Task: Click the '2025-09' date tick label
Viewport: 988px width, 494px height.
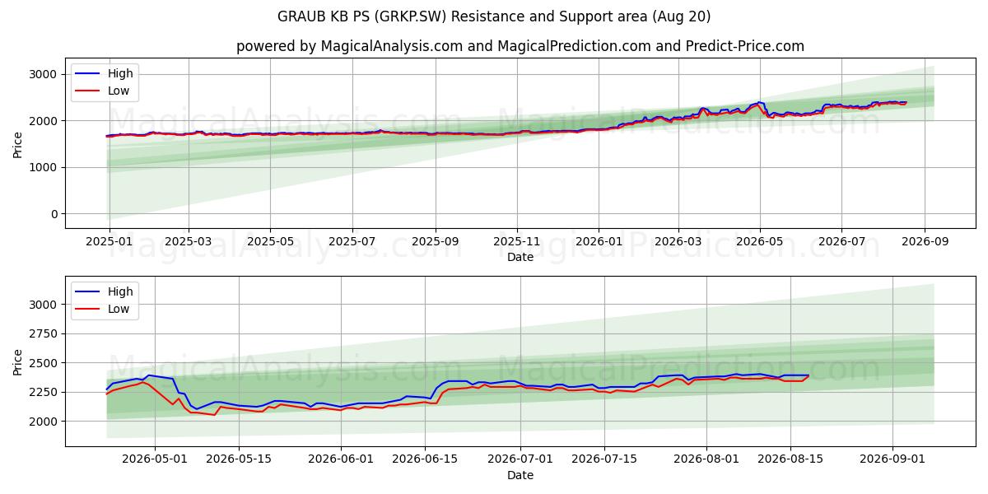Action: pyautogui.click(x=436, y=242)
